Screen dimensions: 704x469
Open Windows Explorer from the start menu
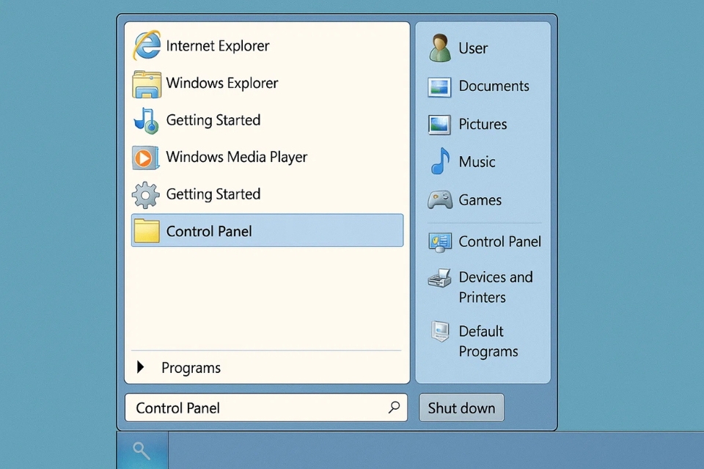pos(221,84)
